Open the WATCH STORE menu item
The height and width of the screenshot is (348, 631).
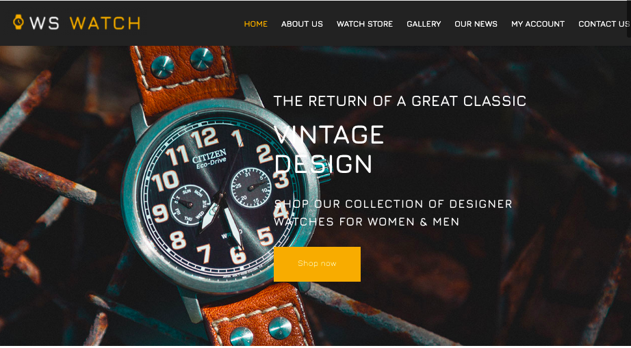[365, 24]
